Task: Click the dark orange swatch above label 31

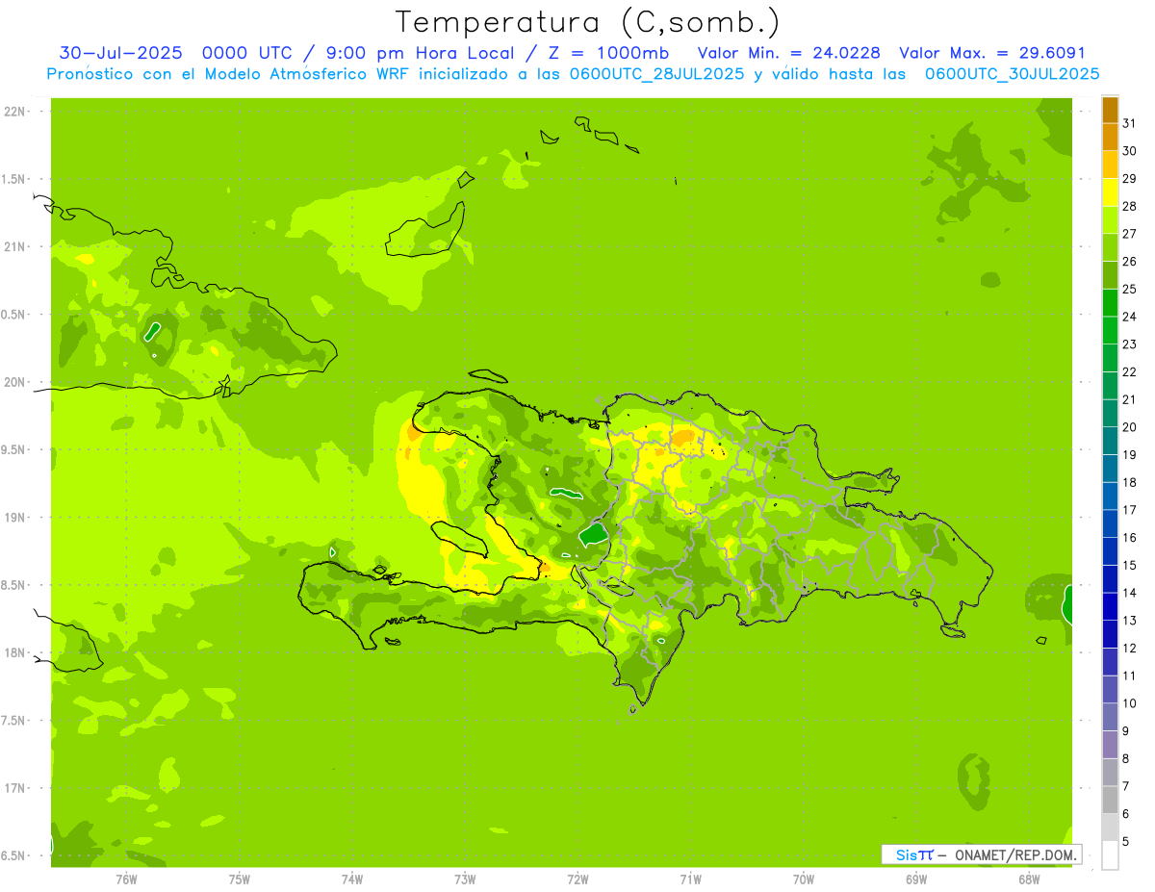Action: [x=1110, y=110]
